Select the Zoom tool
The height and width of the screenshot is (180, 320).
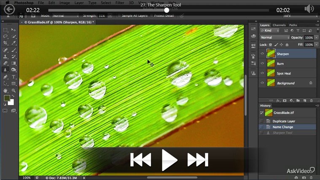(13, 90)
